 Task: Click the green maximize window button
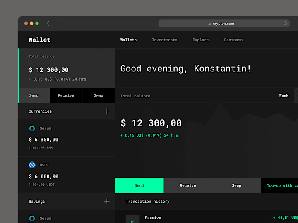37,23
